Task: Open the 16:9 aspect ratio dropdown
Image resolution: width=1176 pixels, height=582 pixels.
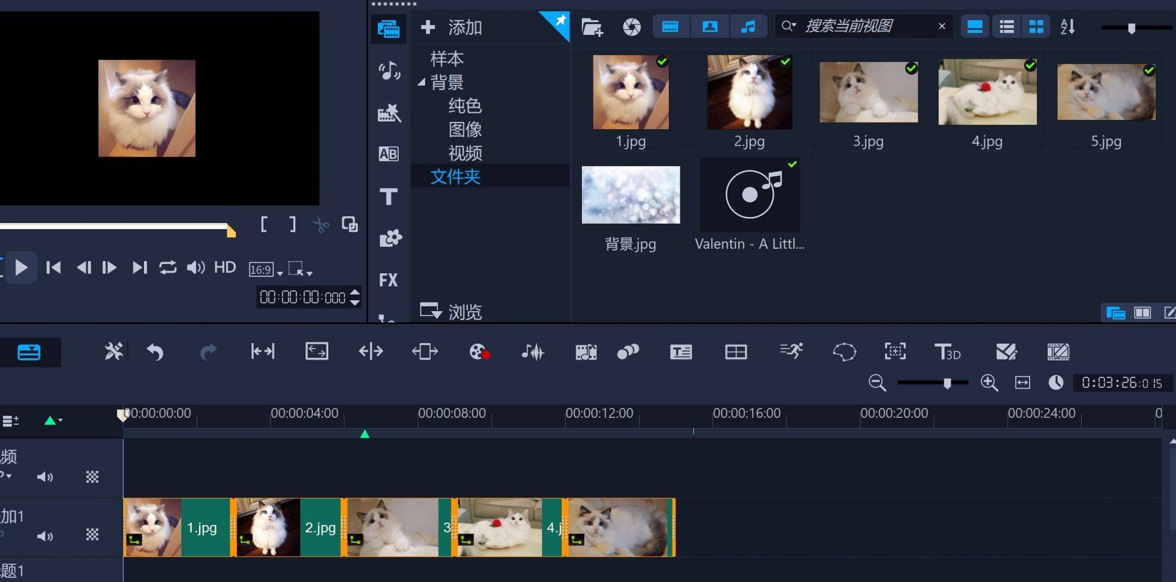Action: click(x=266, y=270)
